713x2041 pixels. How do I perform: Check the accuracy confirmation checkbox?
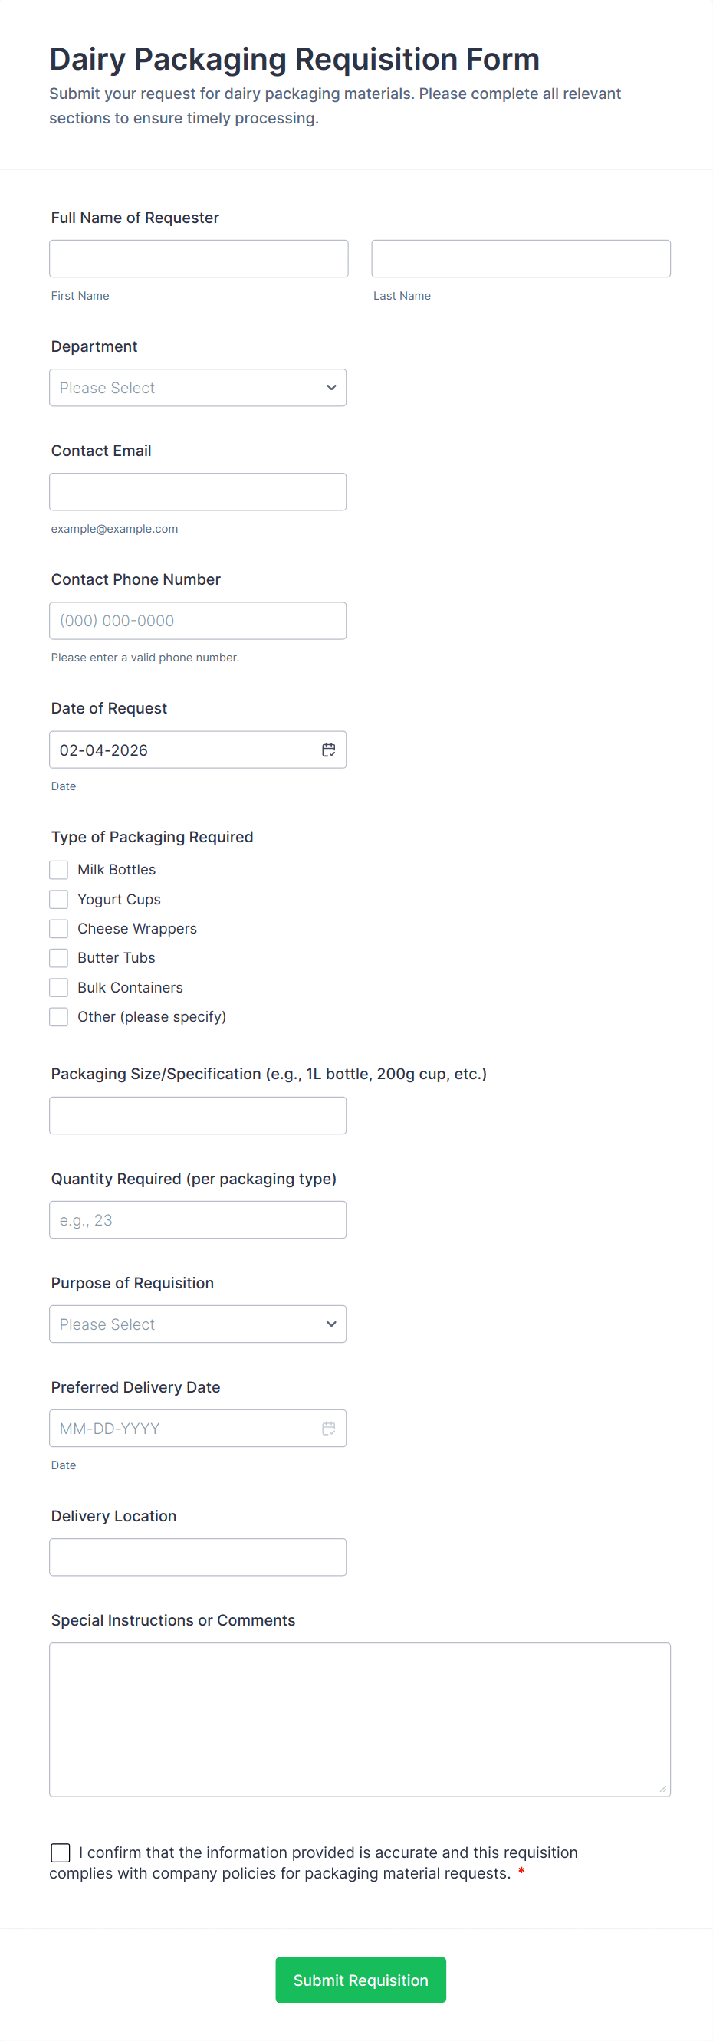(61, 1852)
